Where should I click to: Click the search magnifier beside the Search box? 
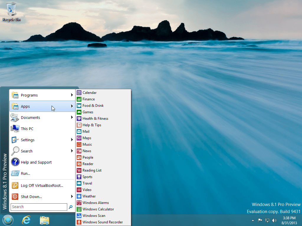pyautogui.click(x=71, y=207)
